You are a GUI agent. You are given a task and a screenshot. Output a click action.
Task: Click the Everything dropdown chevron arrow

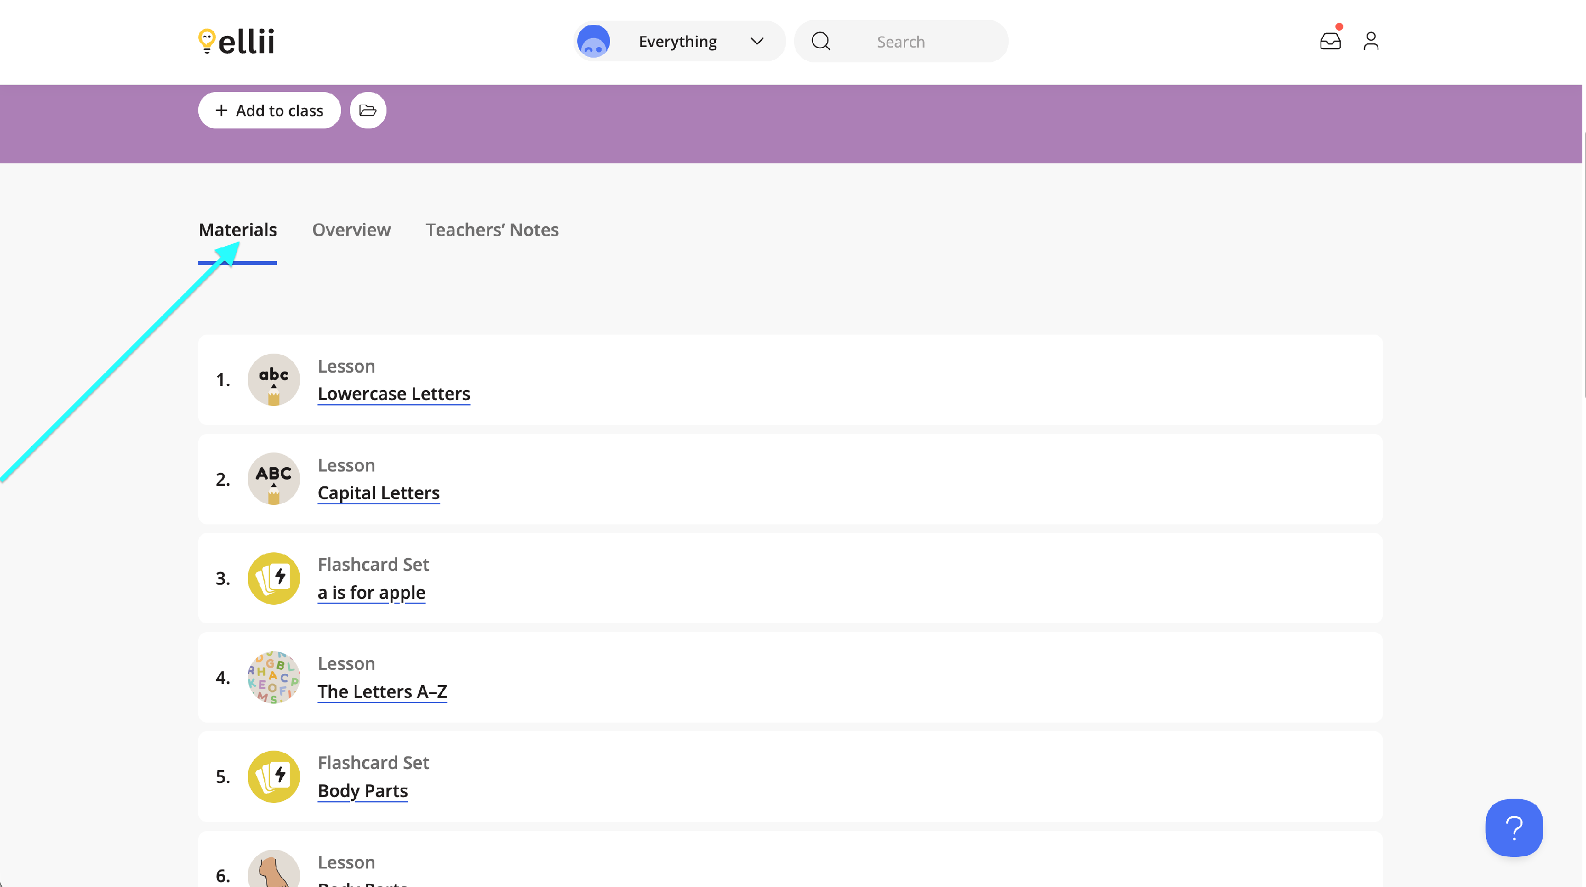(757, 41)
